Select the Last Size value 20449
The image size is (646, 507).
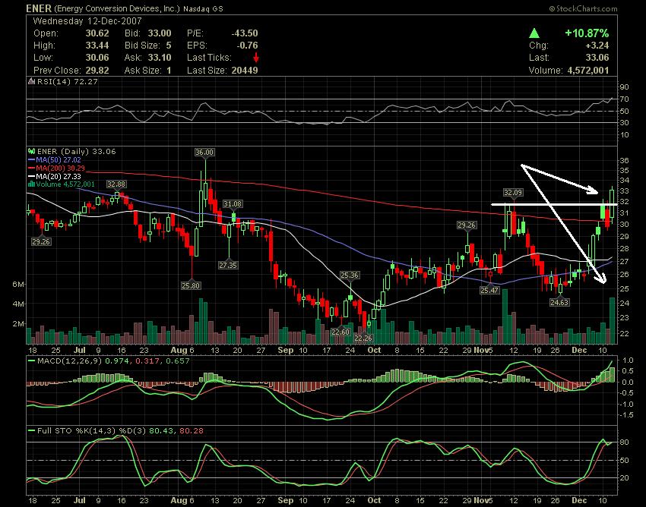click(244, 71)
